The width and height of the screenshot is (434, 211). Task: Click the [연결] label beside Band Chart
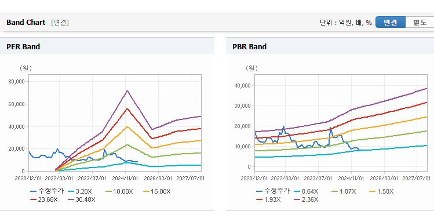(60, 23)
